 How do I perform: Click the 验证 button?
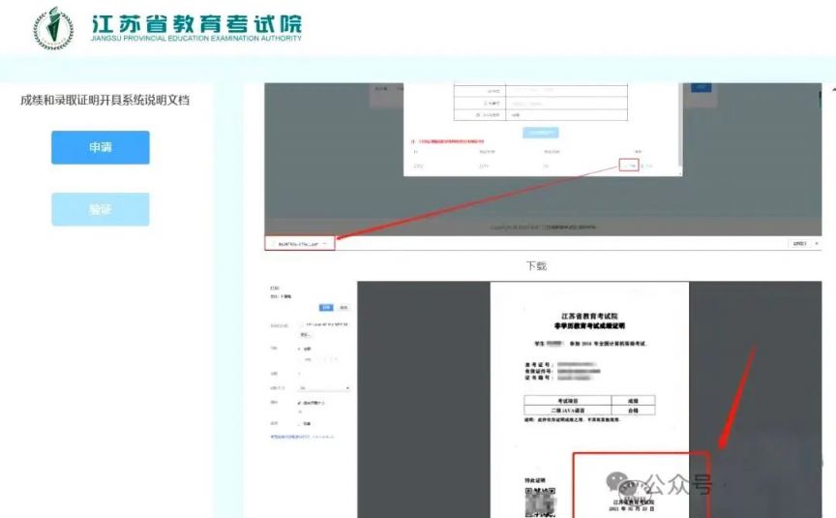click(x=101, y=209)
